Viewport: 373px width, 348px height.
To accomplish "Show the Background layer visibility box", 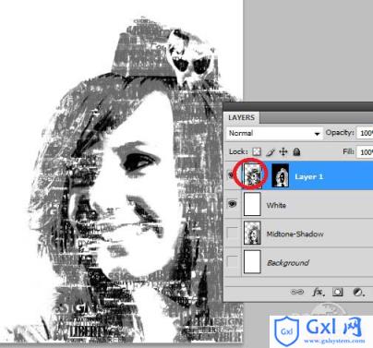I will point(233,262).
